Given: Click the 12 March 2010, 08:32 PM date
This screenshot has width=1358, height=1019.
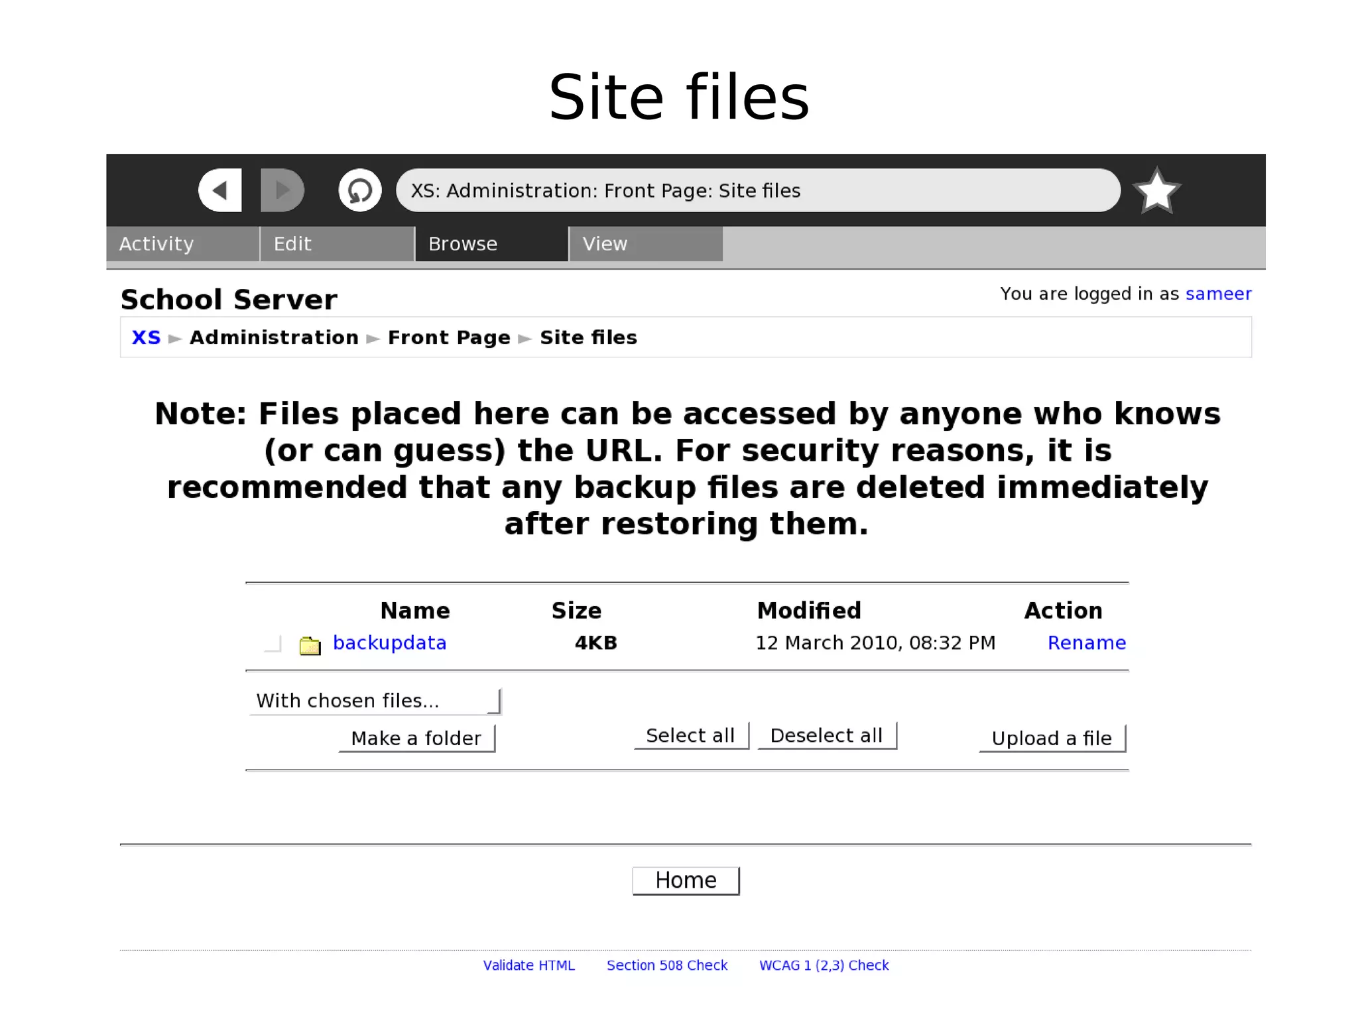Looking at the screenshot, I should [875, 643].
